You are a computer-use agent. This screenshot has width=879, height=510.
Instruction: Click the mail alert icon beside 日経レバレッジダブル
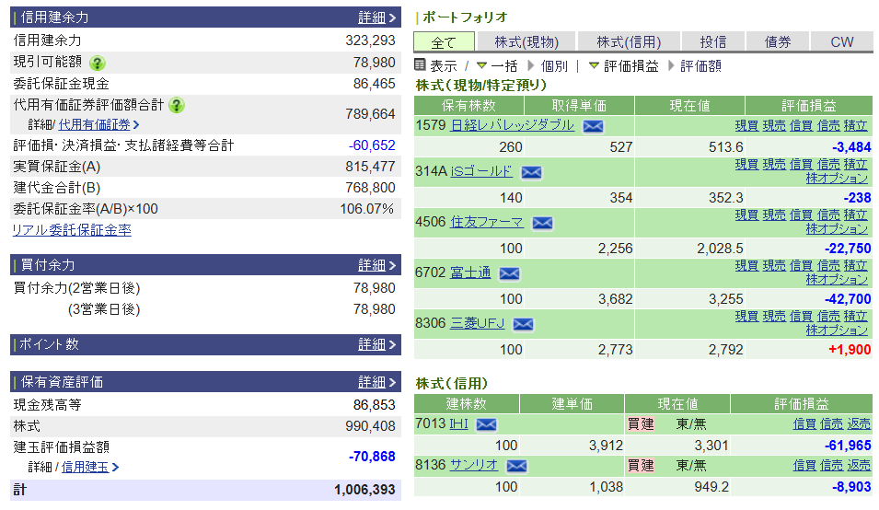pyautogui.click(x=593, y=126)
